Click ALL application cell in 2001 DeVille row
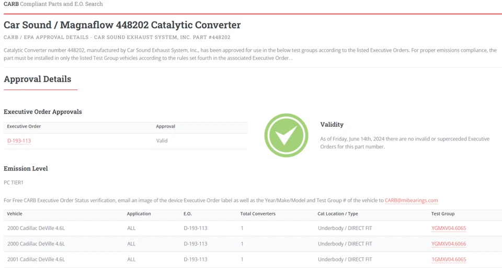This screenshot has width=502, height=272. coord(131,259)
